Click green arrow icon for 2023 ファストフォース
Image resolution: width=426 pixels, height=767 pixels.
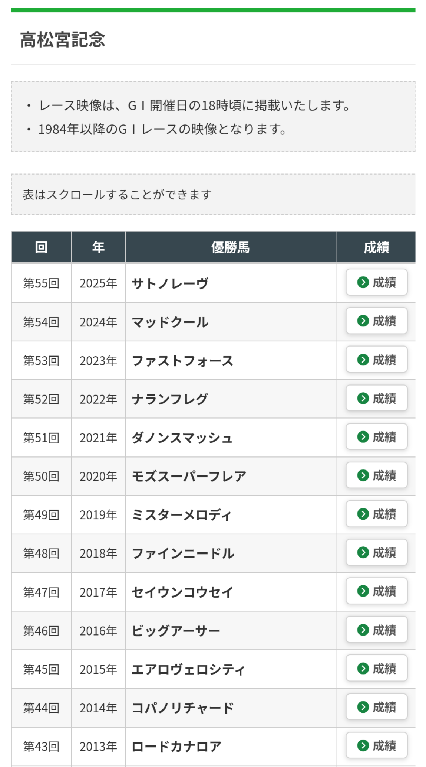pyautogui.click(x=363, y=360)
